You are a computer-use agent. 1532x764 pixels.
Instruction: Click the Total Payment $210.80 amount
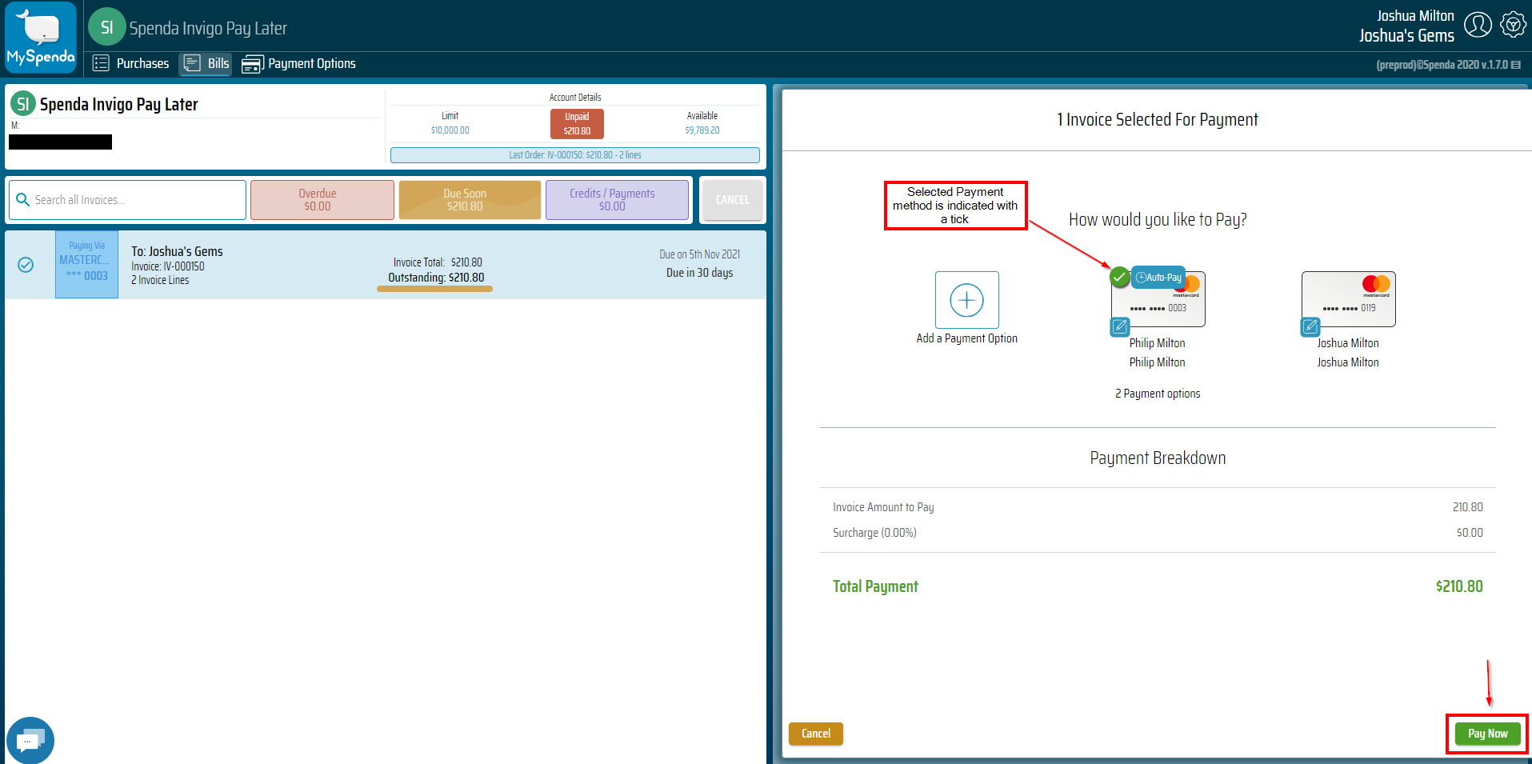[1458, 586]
